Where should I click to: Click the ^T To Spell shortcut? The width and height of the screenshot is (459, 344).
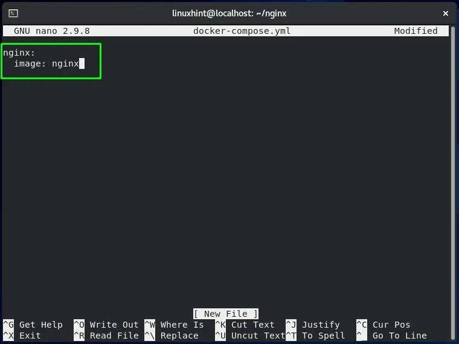pos(315,336)
